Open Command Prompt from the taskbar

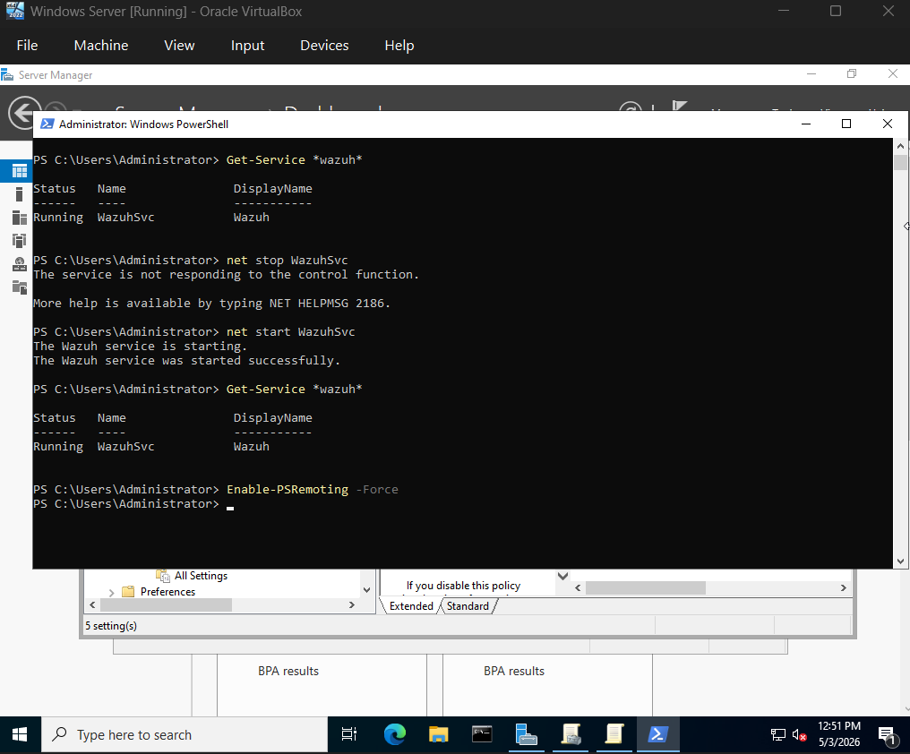click(482, 735)
